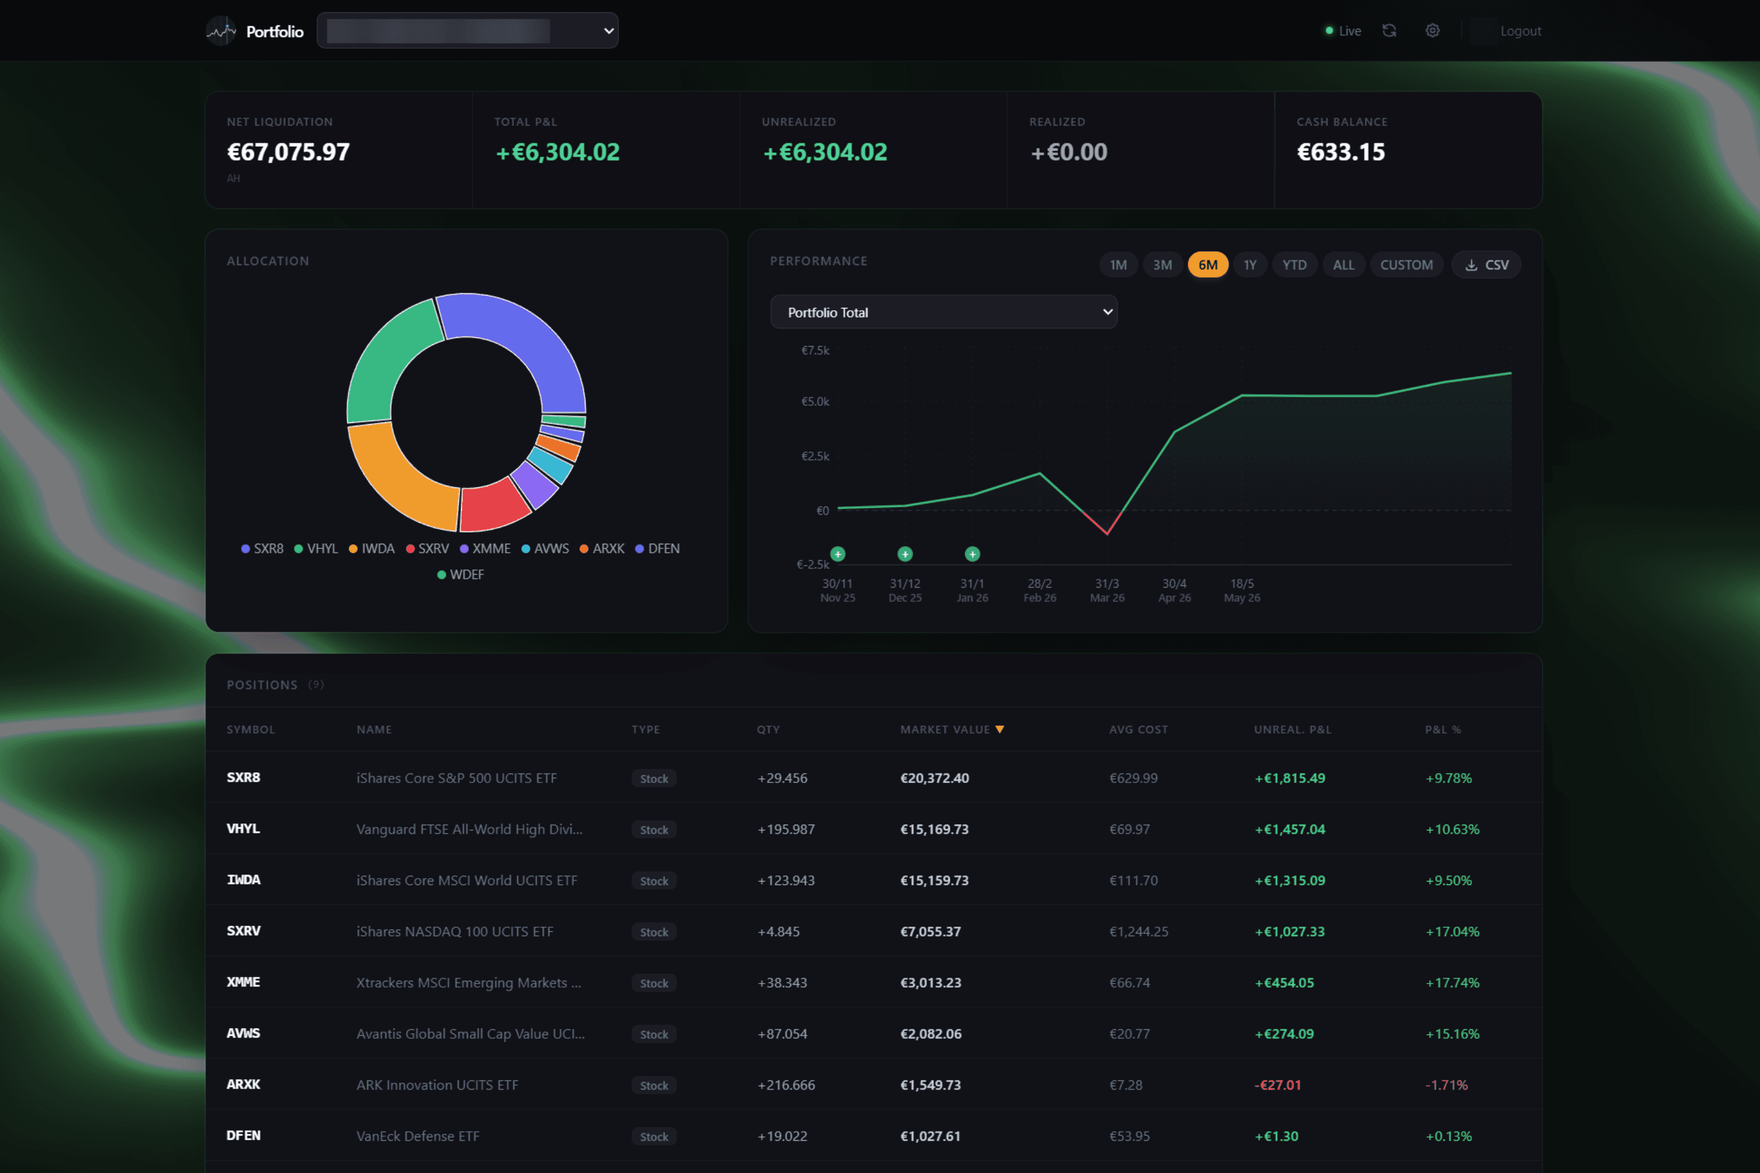Toggle SXR8 legend entry in allocation
1760x1173 pixels.
[x=262, y=548]
